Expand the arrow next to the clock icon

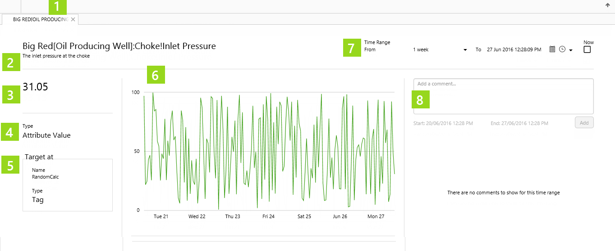point(571,50)
